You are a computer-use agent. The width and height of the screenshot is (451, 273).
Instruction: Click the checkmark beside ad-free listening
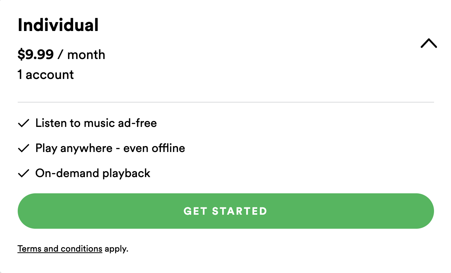pos(23,123)
